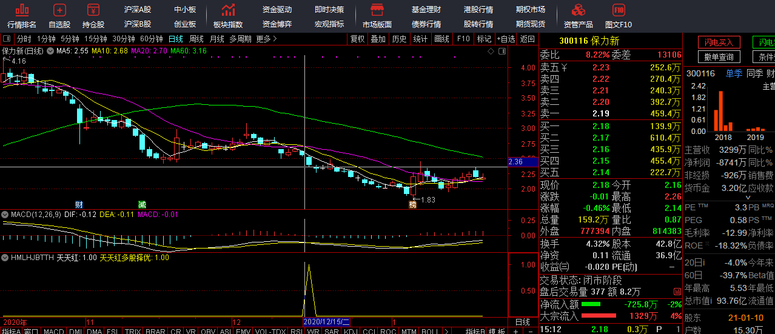Image resolution: width=775 pixels, height=334 pixels.
Task: Open the dropdown arrow beside 保力新(日线)
Action: pos(50,52)
